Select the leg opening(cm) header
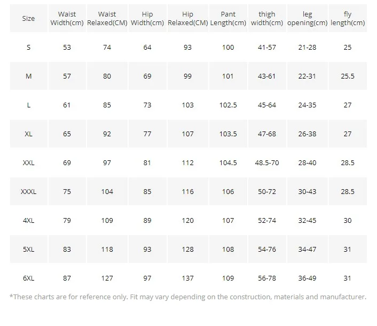Viewport: 377px width, 326px height. click(307, 19)
